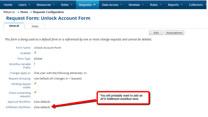This screenshot has width=208, height=117.
Task: Click the back arrow before Home breadcrumb
Action: point(18,12)
